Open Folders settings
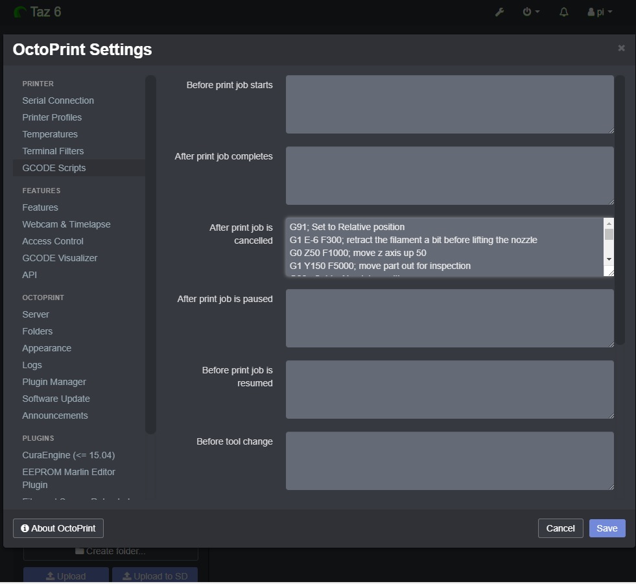Screen dimensions: 636x584 (38, 331)
